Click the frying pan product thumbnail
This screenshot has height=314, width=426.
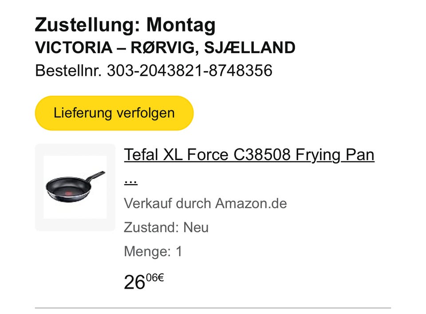[x=75, y=187]
